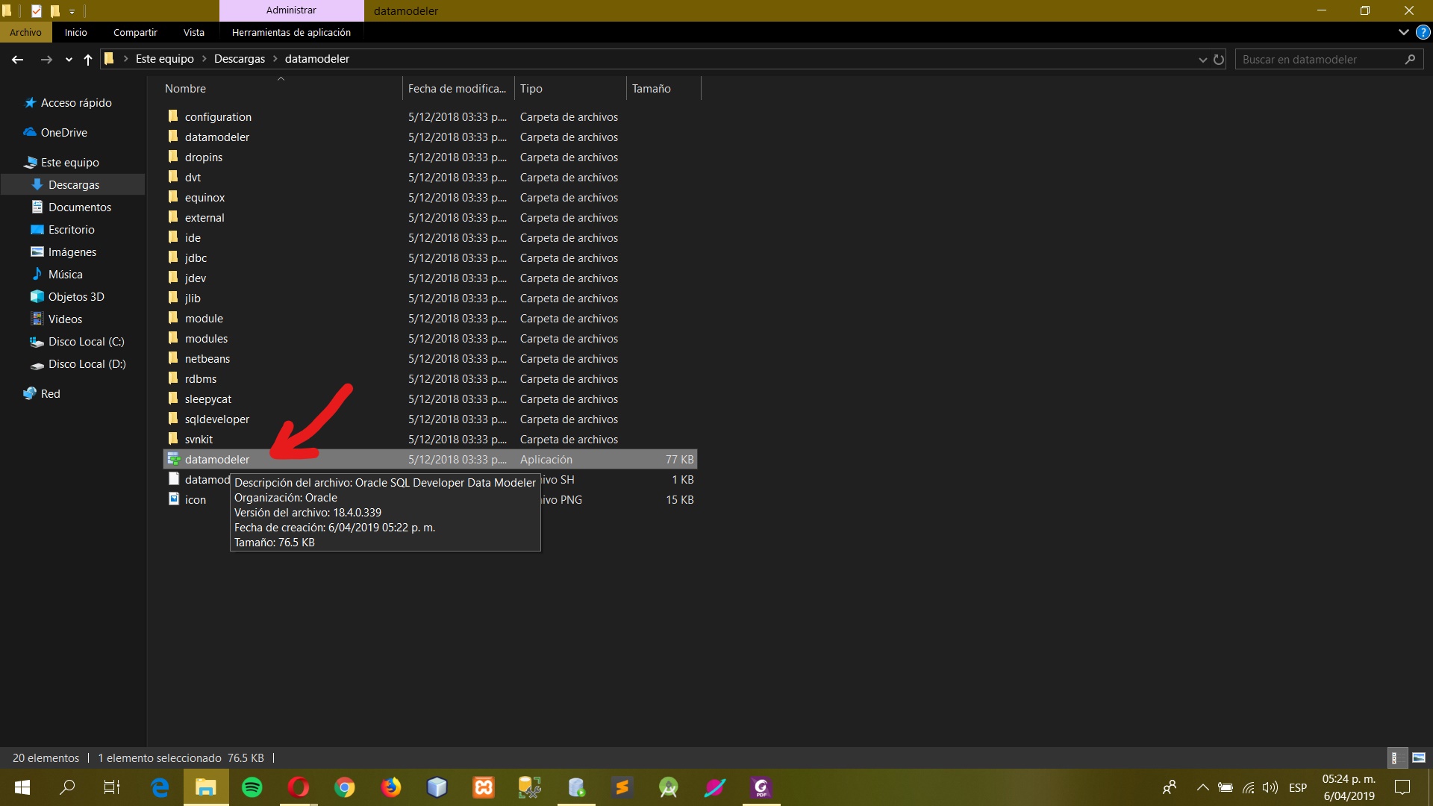Click the Buscar en datamodeler search field

1321,60
